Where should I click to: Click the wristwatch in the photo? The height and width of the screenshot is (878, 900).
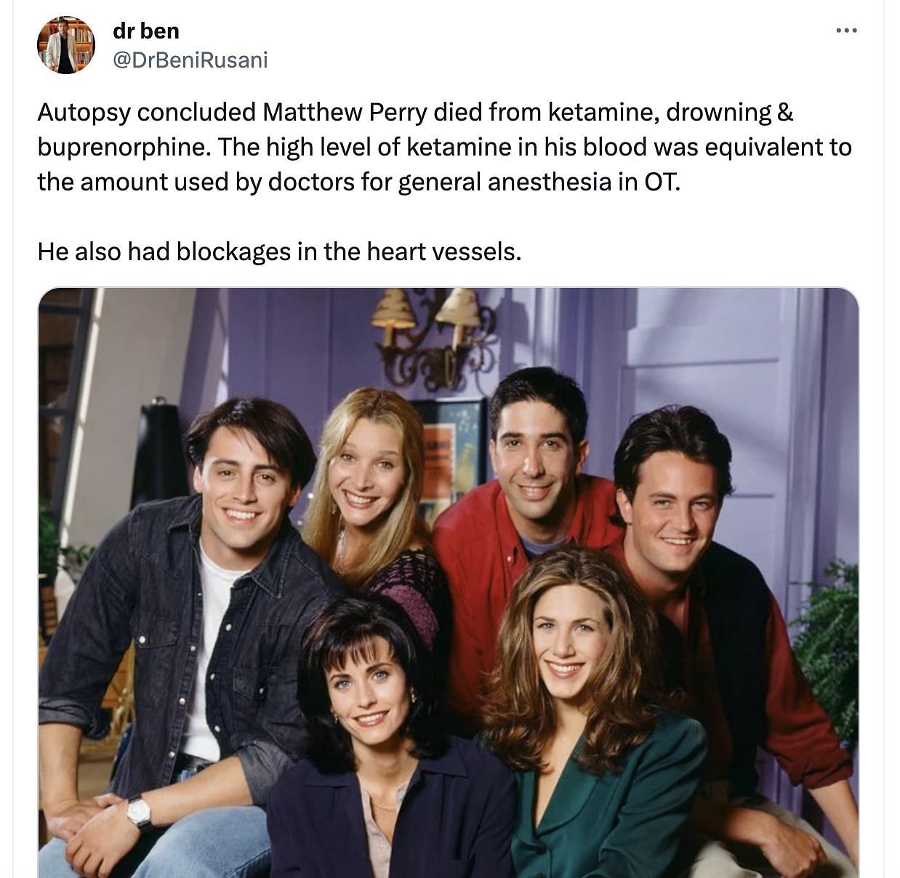[139, 813]
